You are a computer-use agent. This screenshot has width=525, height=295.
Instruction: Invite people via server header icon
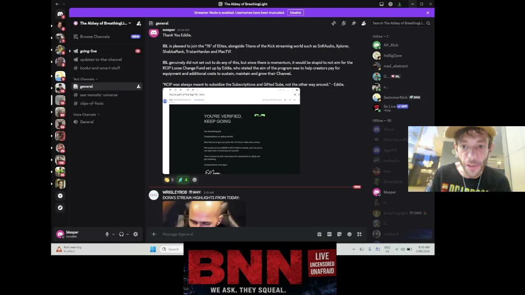point(139,23)
